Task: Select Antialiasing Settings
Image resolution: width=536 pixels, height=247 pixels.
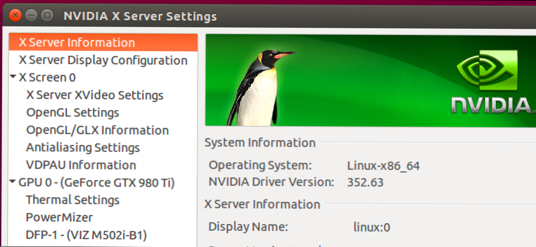Action: tap(83, 148)
